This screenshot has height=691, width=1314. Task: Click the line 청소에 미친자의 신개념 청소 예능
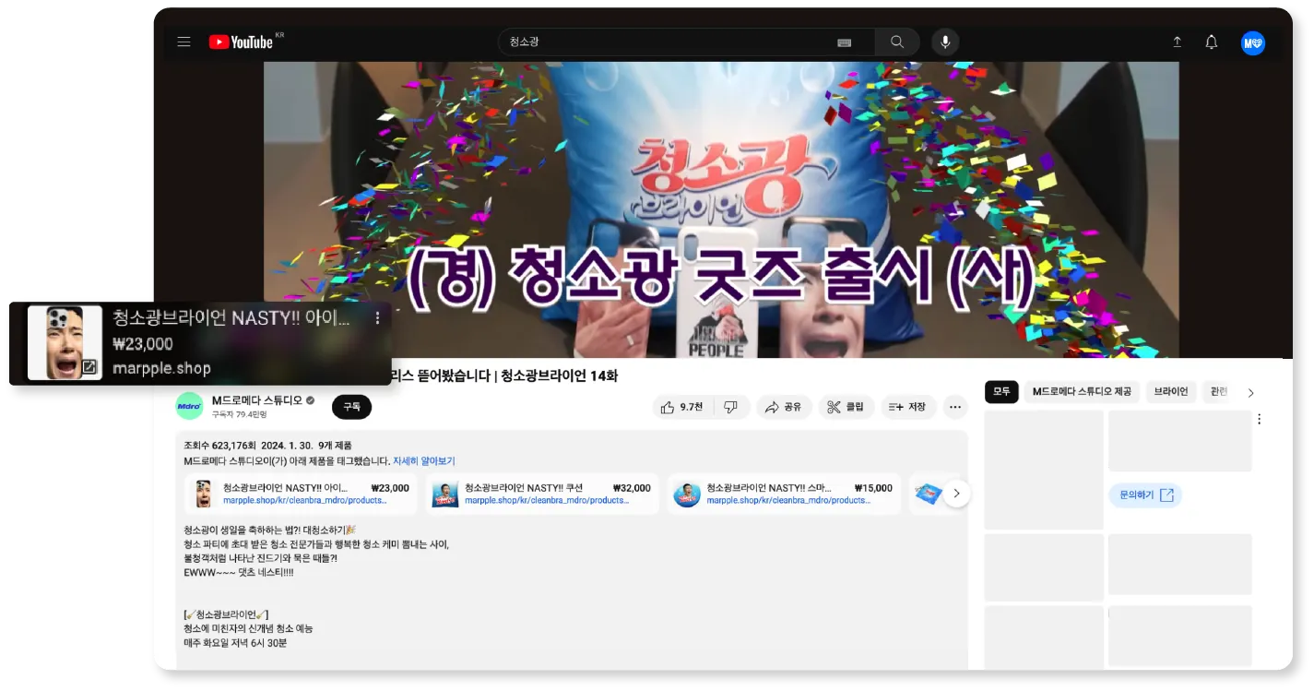248,628
